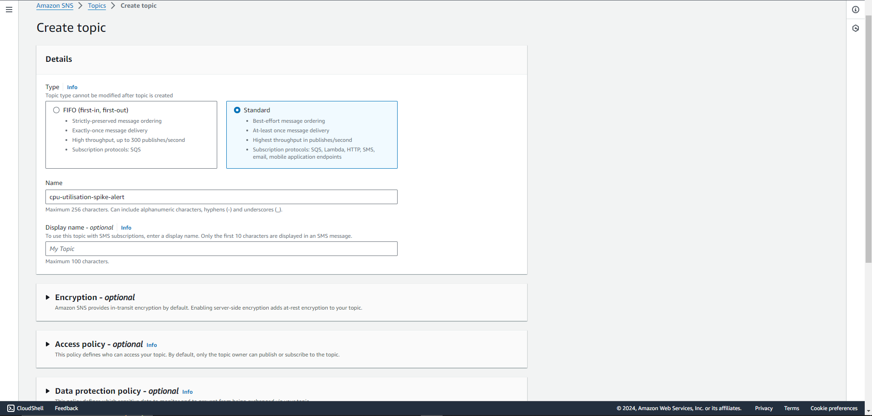872x416 pixels.
Task: Open Info link next to Type
Action: click(72, 87)
